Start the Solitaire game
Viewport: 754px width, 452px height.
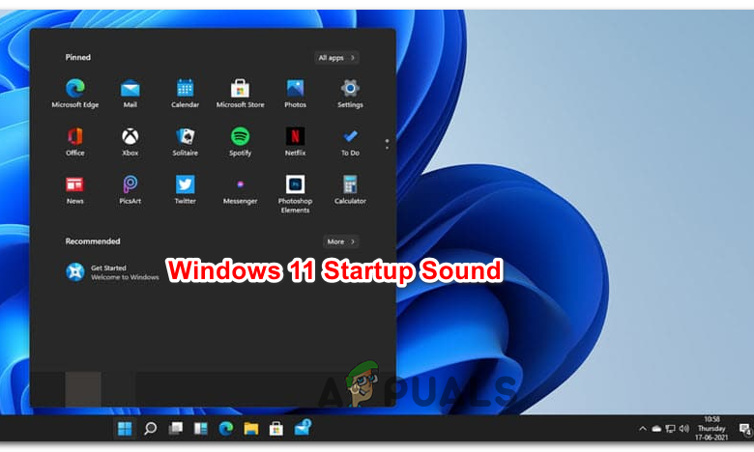pos(186,142)
